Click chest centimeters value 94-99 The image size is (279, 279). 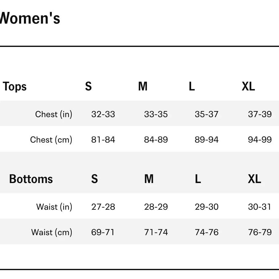tap(260, 140)
